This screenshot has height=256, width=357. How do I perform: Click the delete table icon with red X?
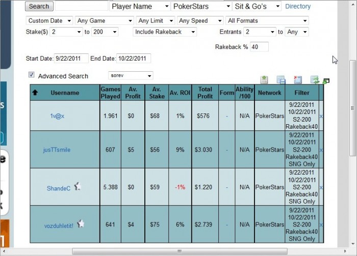point(297,80)
